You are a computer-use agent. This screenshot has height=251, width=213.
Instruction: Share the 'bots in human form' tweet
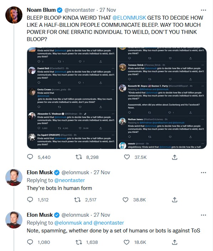coord(175,200)
